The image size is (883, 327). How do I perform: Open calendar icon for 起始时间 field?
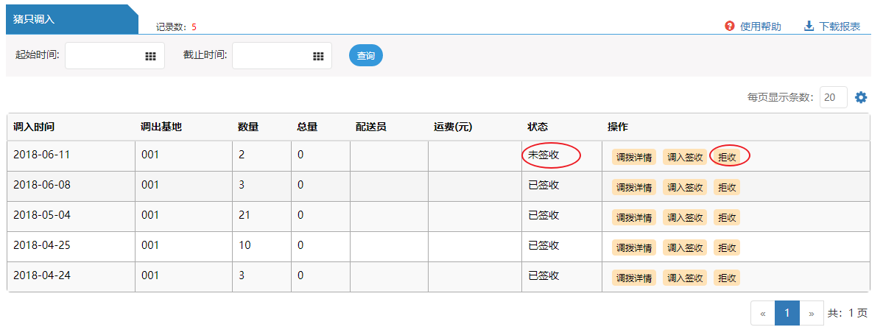pos(150,56)
